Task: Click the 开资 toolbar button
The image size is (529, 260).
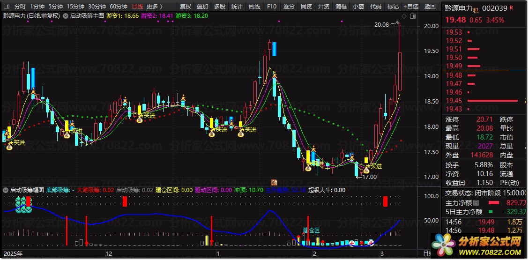Action: pos(324,7)
